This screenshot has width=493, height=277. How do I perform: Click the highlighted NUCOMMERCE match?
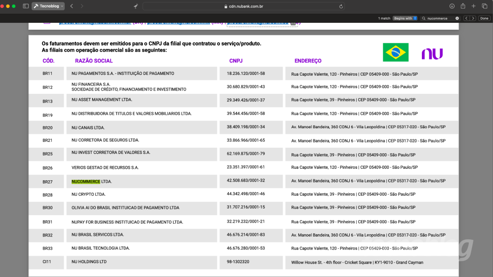coord(86,182)
